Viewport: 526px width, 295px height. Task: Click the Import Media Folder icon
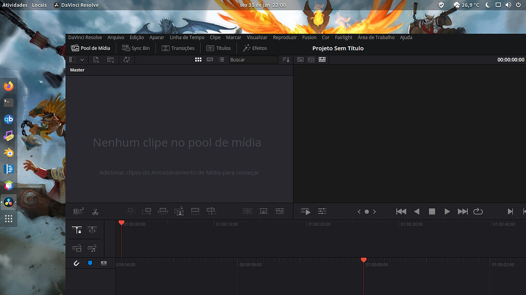click(110, 60)
